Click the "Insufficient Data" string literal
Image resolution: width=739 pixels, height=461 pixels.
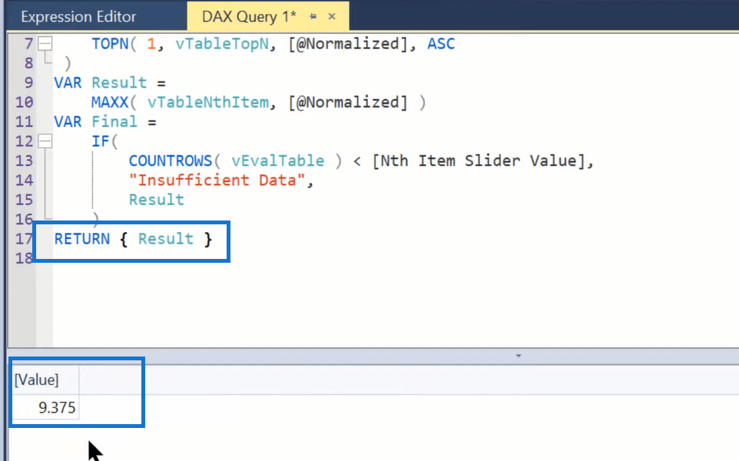217,180
